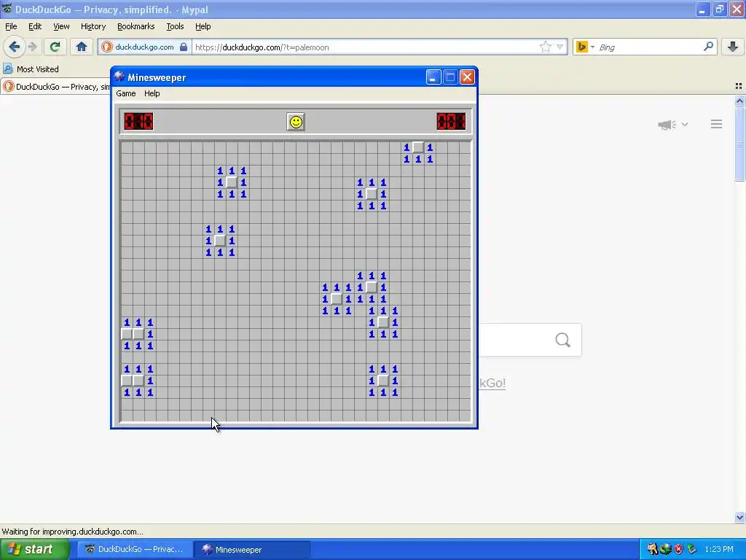Select the DuckDuckGo browser tab

coord(55,87)
